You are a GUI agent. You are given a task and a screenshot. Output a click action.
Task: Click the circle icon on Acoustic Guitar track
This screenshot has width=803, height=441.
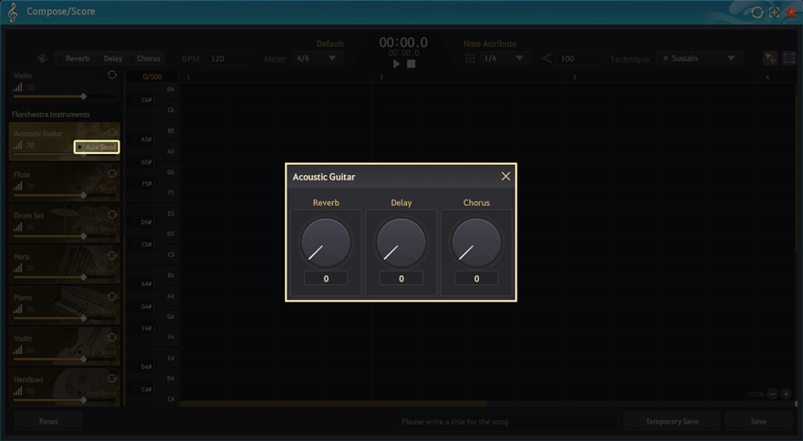tap(111, 132)
